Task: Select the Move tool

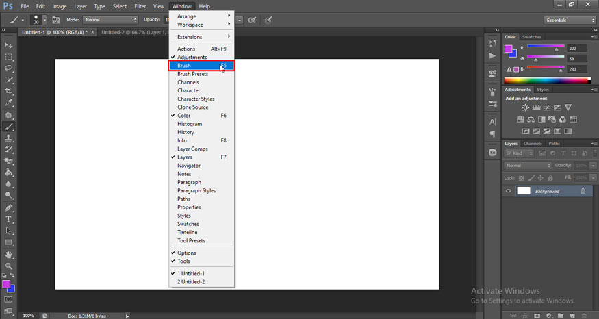Action: pos(9,45)
